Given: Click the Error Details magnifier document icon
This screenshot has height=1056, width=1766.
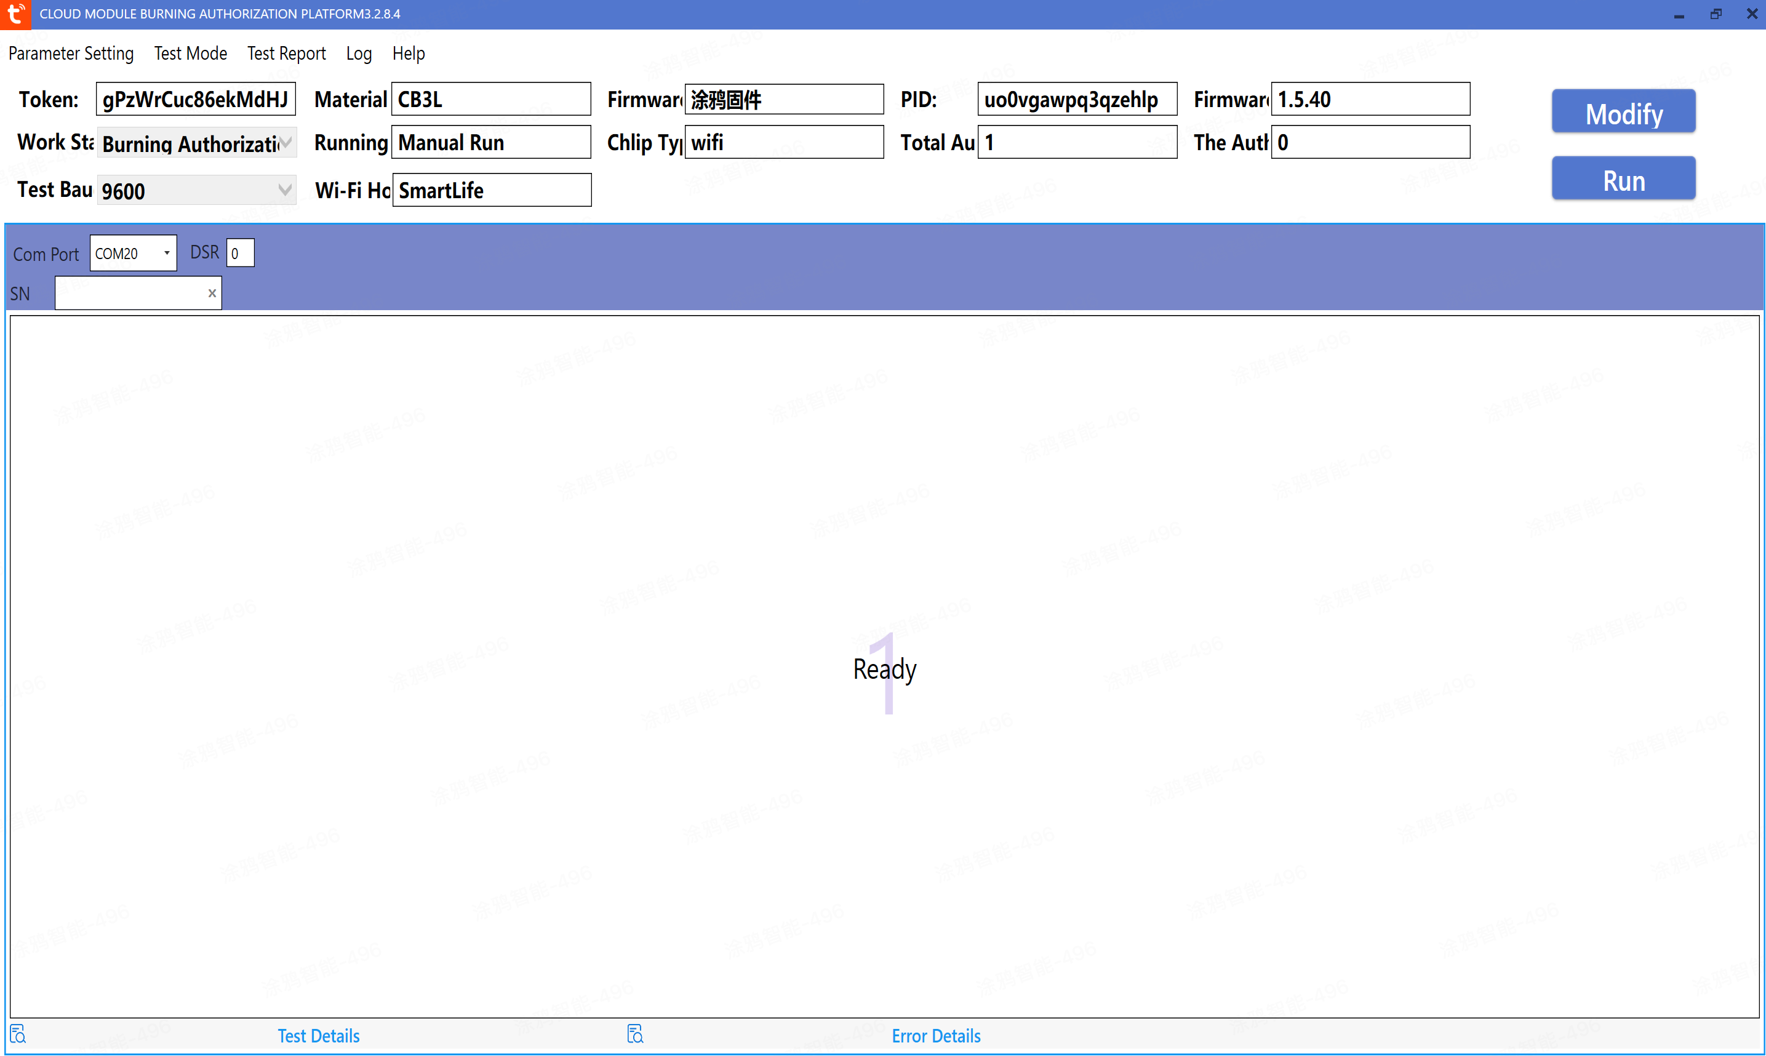Looking at the screenshot, I should pos(634,1034).
